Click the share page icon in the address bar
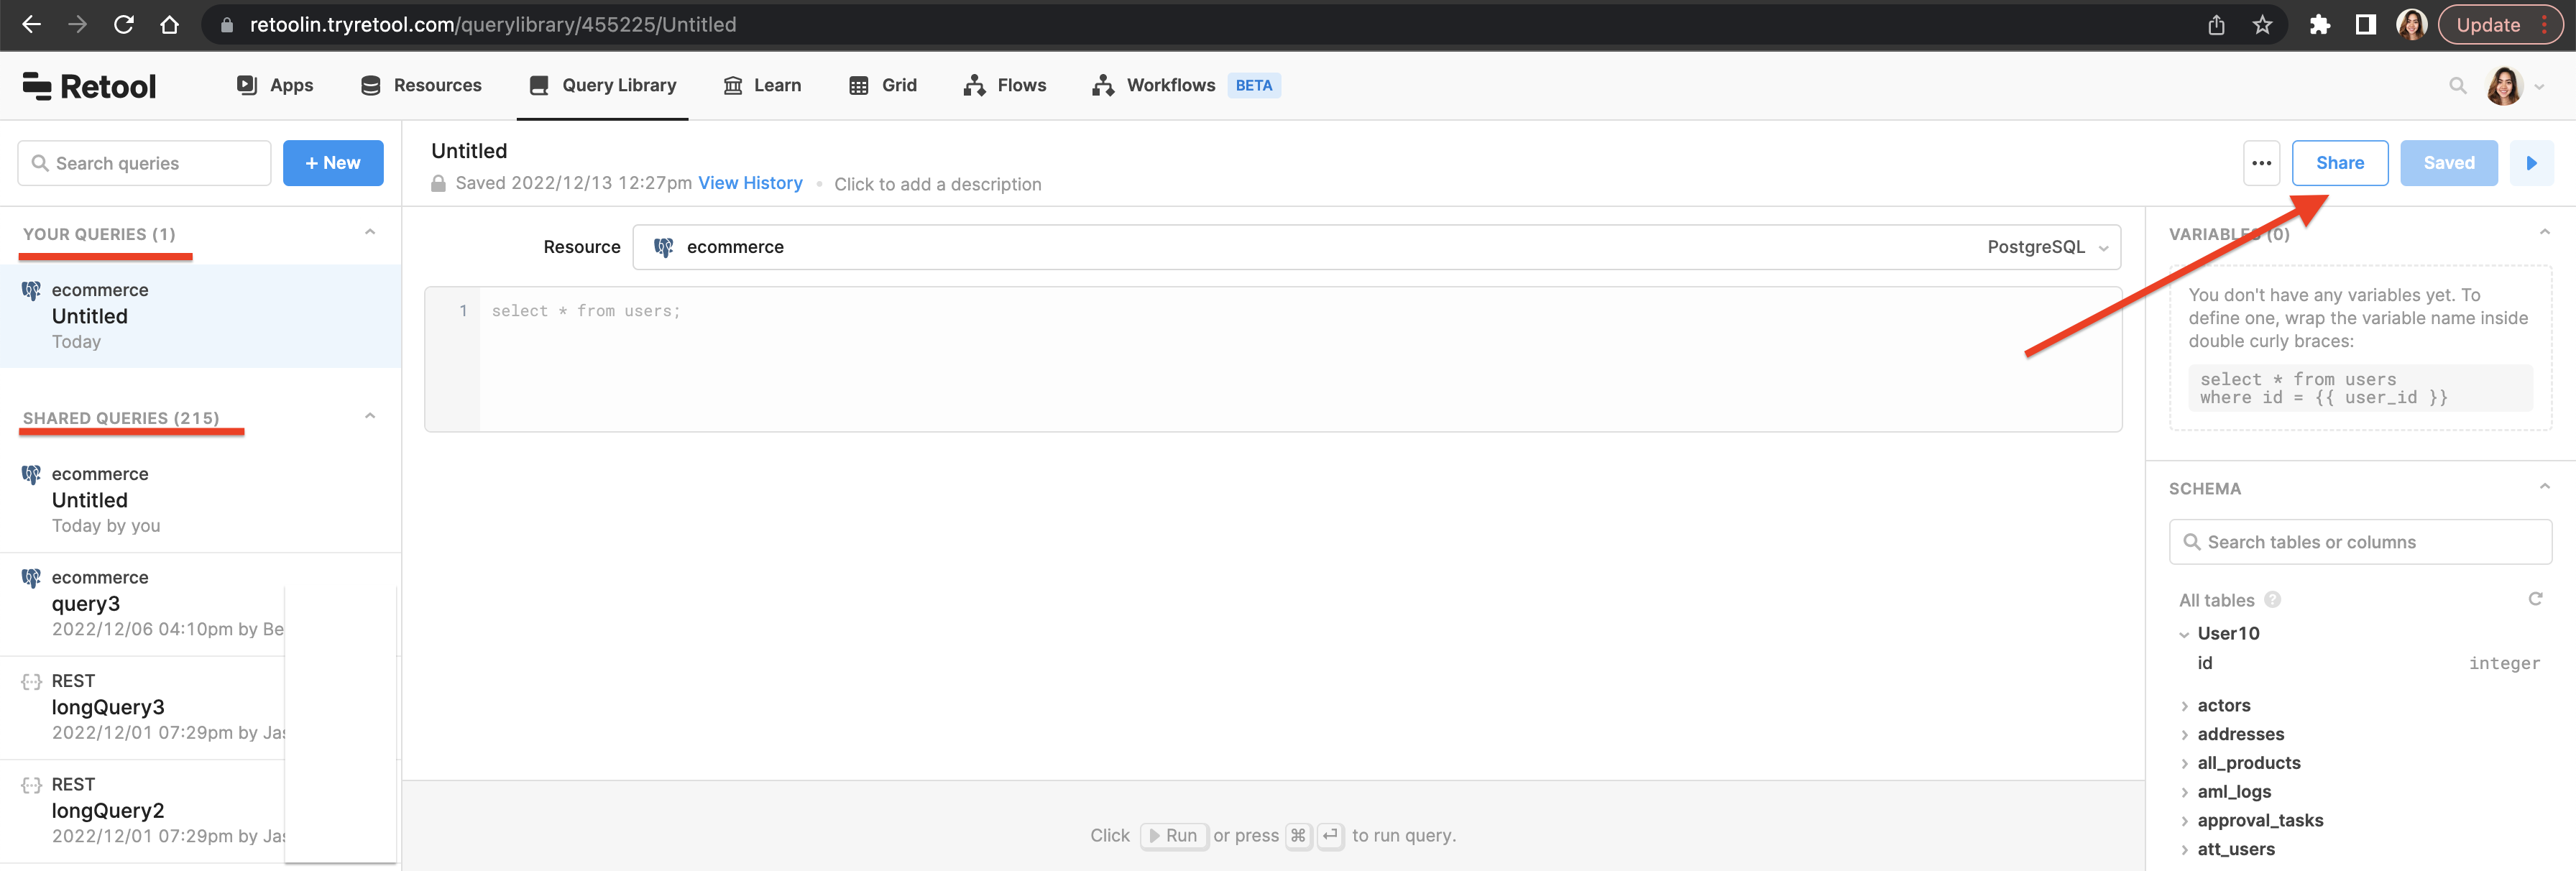The width and height of the screenshot is (2576, 871). (x=2216, y=25)
